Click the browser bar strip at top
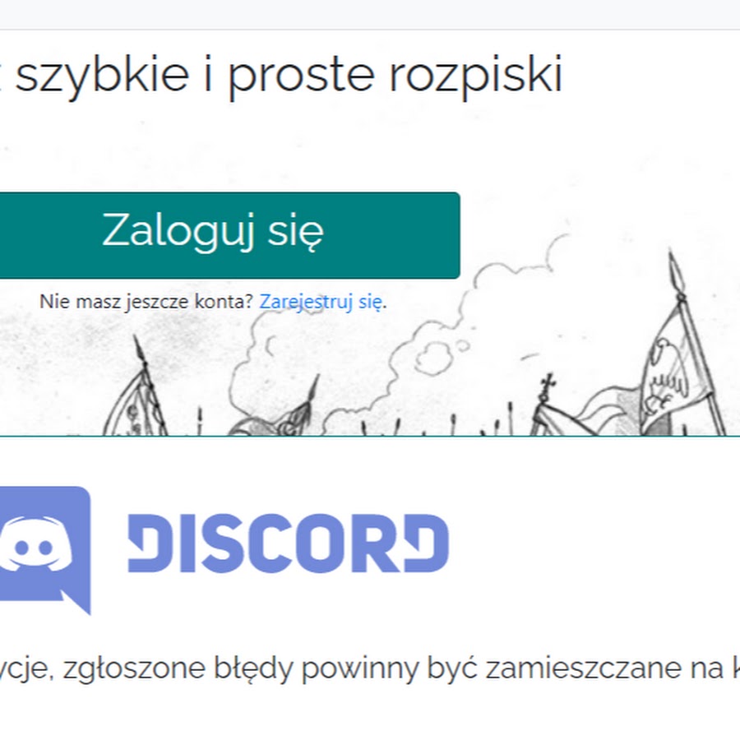The width and height of the screenshot is (740, 740). pyautogui.click(x=370, y=14)
